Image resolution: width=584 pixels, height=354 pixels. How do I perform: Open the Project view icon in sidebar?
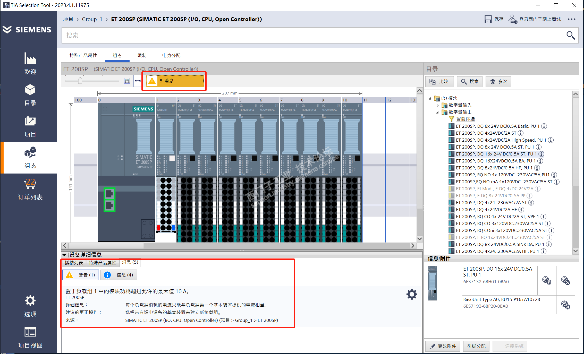(30, 332)
